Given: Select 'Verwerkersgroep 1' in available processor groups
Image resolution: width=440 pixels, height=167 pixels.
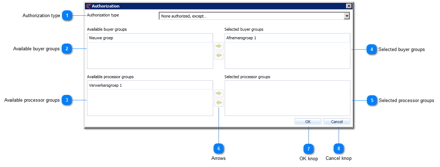Looking at the screenshot, I should 150,85.
